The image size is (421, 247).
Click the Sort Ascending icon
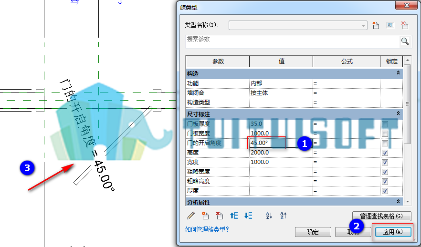[269, 215]
